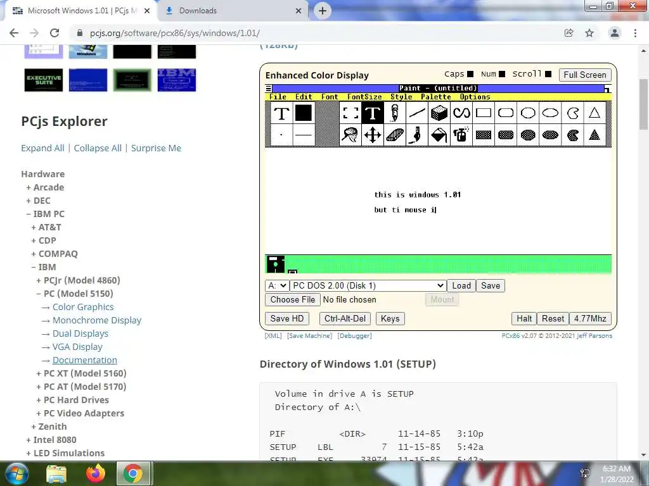The width and height of the screenshot is (649, 486).
Task: Expand the Intel 8080 tree item
Action: [x=51, y=440]
